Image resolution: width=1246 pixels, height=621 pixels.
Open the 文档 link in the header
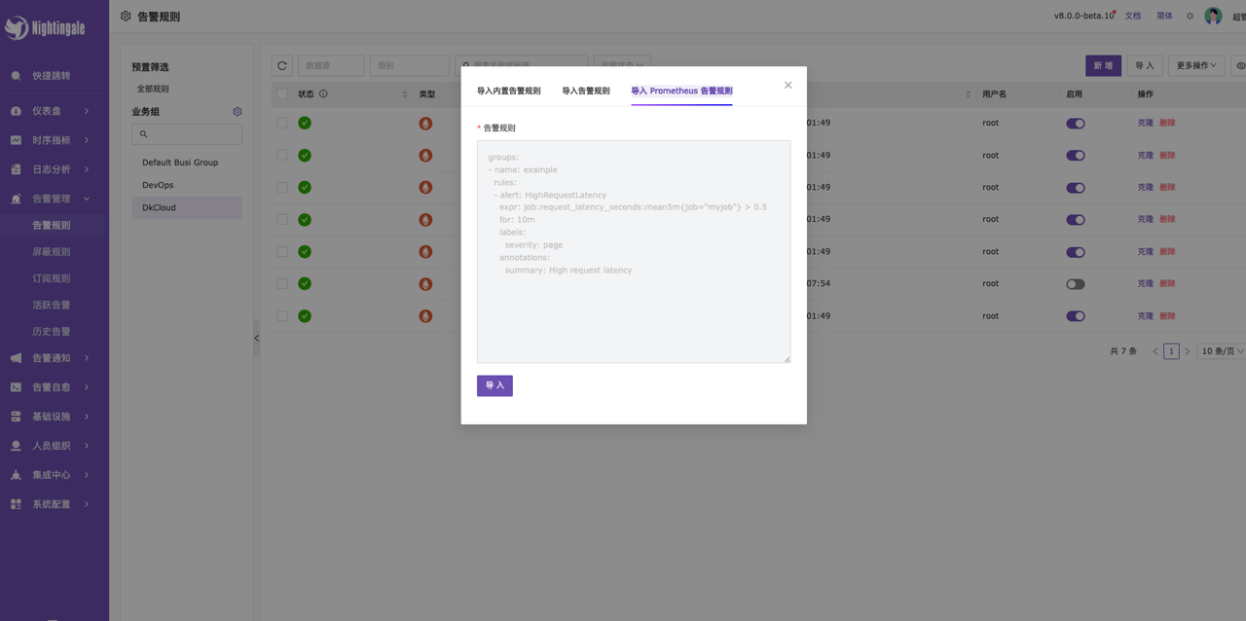pyautogui.click(x=1132, y=17)
